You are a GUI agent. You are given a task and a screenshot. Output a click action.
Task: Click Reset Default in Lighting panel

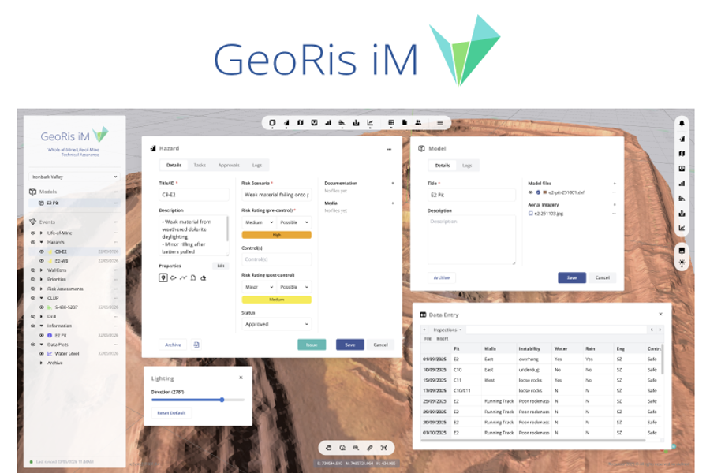click(x=171, y=413)
